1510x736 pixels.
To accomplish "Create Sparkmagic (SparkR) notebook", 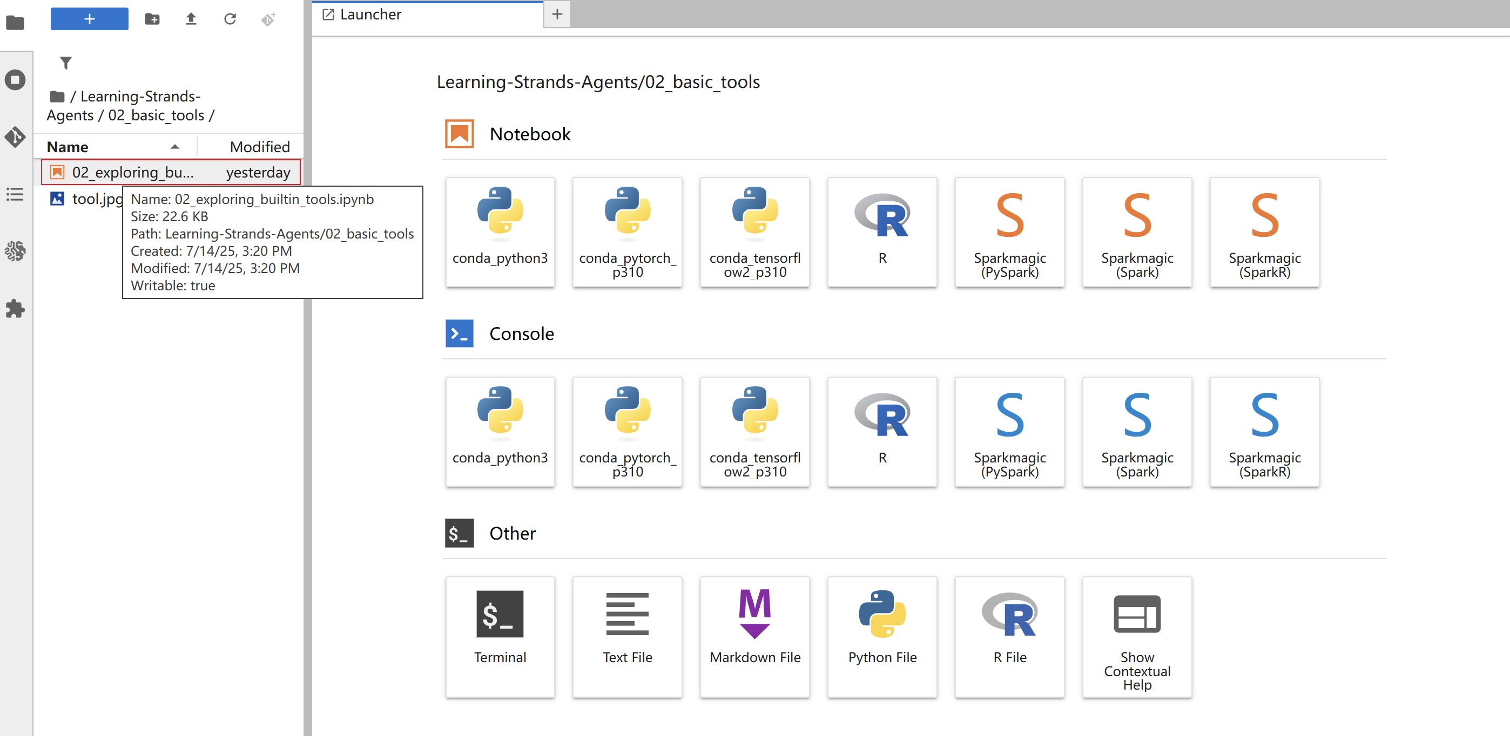I will click(x=1265, y=232).
